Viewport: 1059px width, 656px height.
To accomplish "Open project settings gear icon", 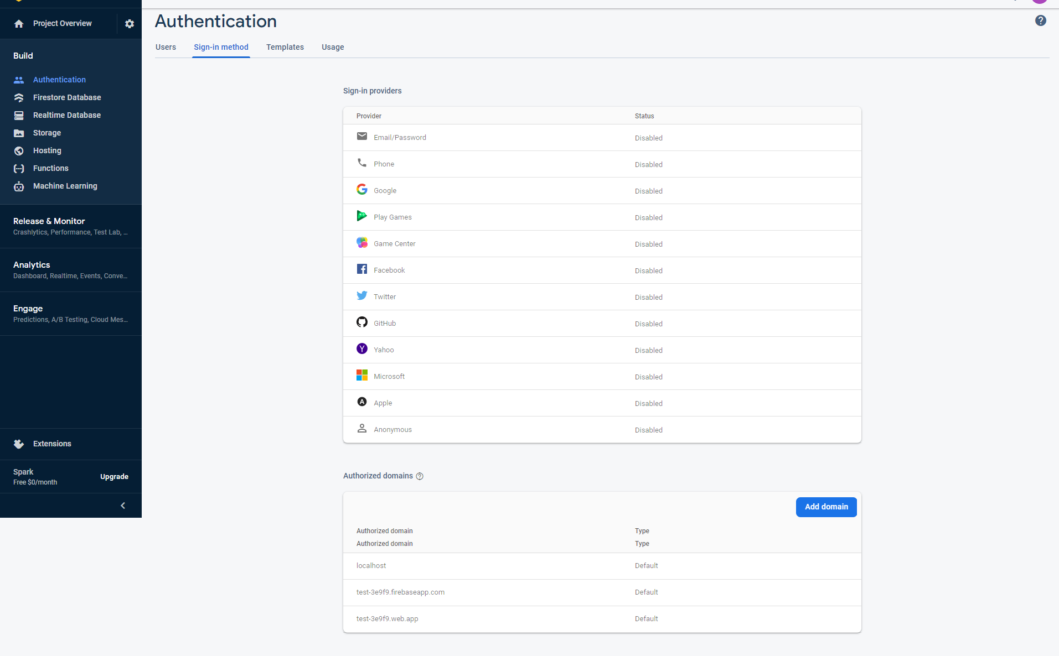I will point(130,24).
